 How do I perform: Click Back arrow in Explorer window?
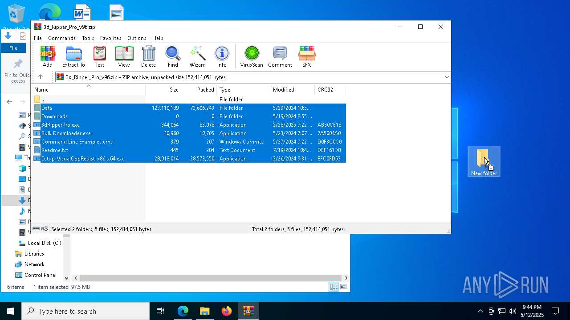[x=9, y=102]
